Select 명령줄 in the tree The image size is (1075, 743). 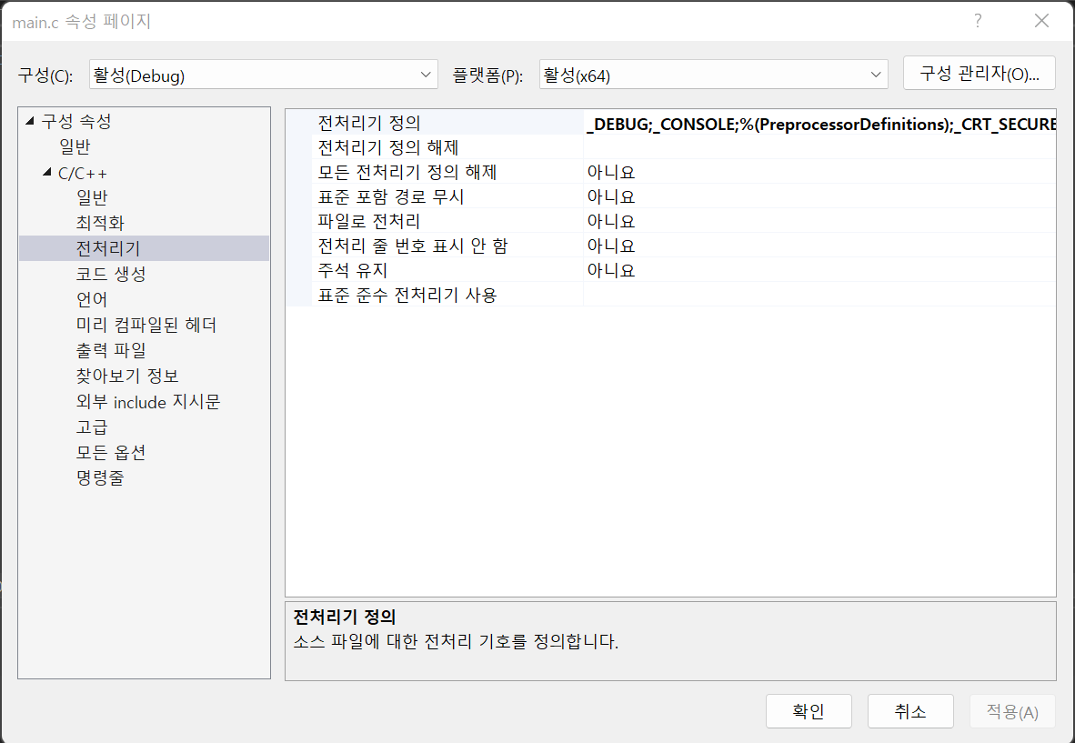(x=100, y=477)
